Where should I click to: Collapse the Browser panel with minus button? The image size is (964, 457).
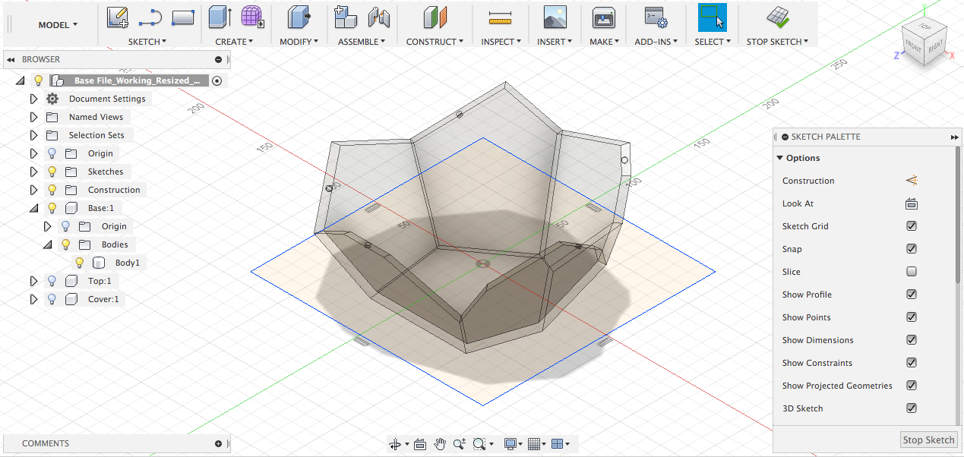pos(218,59)
